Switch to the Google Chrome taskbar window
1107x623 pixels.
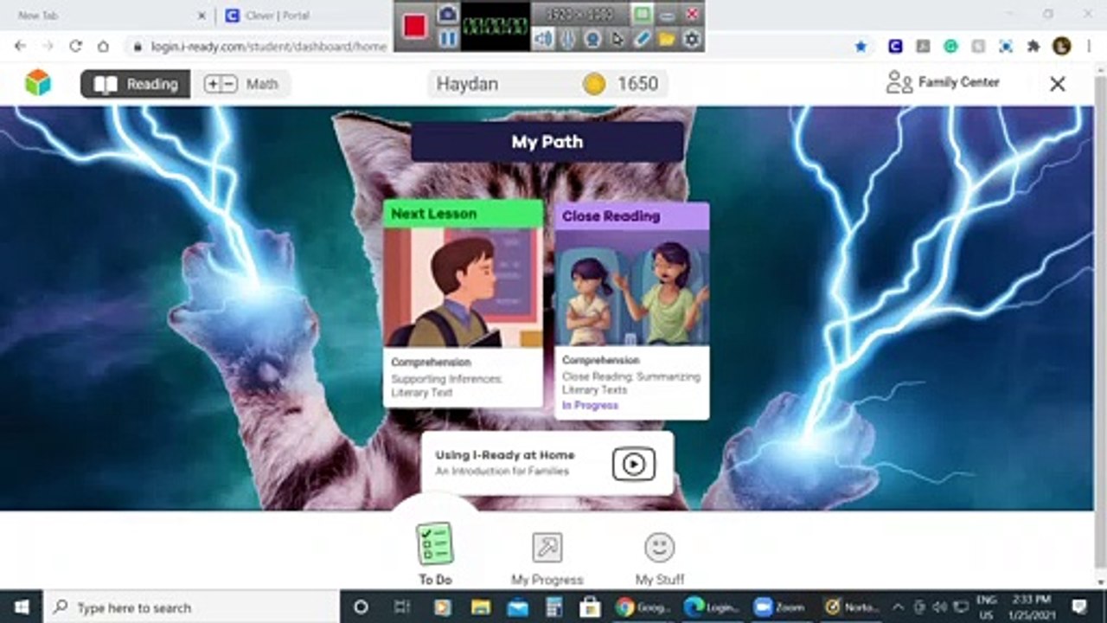tap(644, 607)
